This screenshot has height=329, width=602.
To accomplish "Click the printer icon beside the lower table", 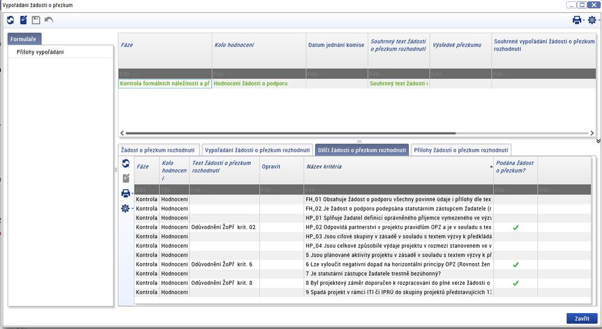I will 125,194.
